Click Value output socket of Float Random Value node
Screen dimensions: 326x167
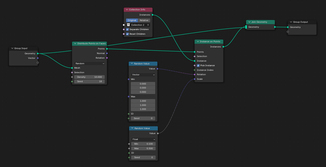(158, 133)
